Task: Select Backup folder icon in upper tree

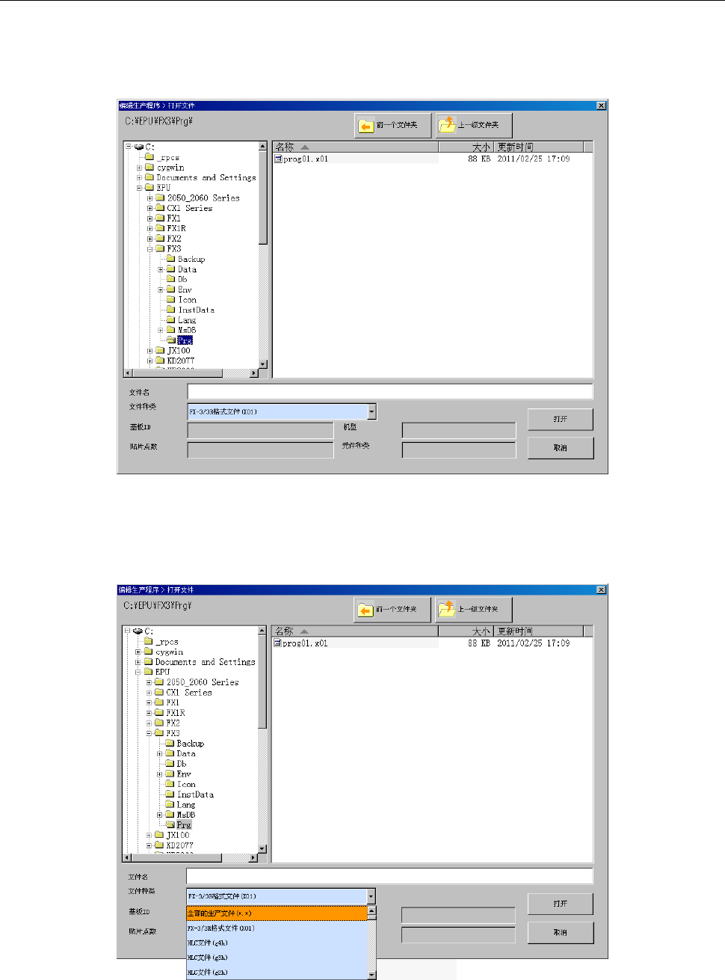Action: 171,259
